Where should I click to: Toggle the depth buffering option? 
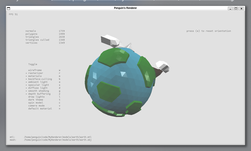point(40,94)
